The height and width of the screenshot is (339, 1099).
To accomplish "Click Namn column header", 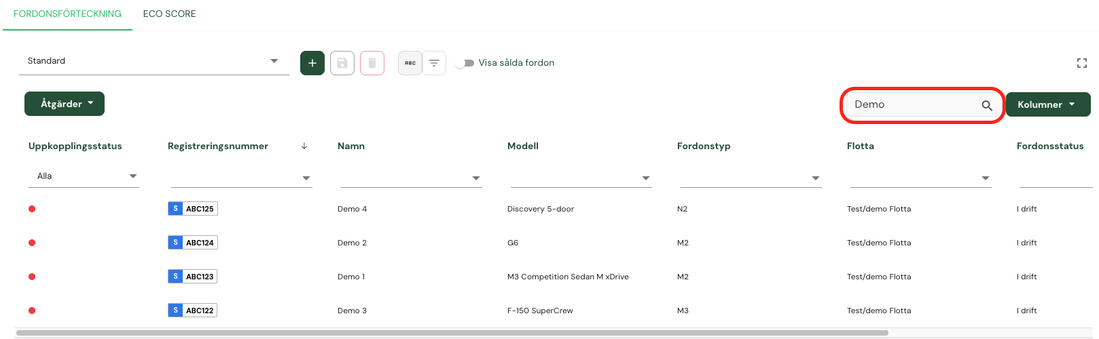I will click(x=351, y=146).
